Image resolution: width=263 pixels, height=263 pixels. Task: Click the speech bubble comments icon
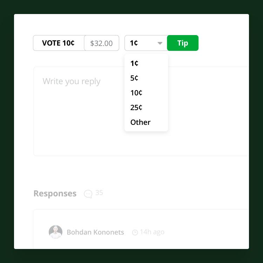[88, 194]
